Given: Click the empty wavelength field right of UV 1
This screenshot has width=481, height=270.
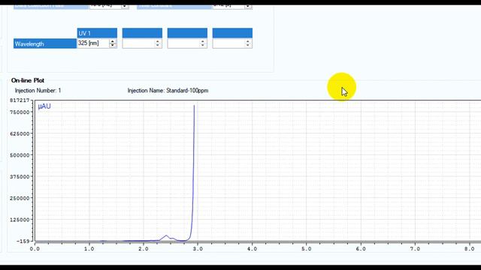Looking at the screenshot, I should [x=142, y=43].
